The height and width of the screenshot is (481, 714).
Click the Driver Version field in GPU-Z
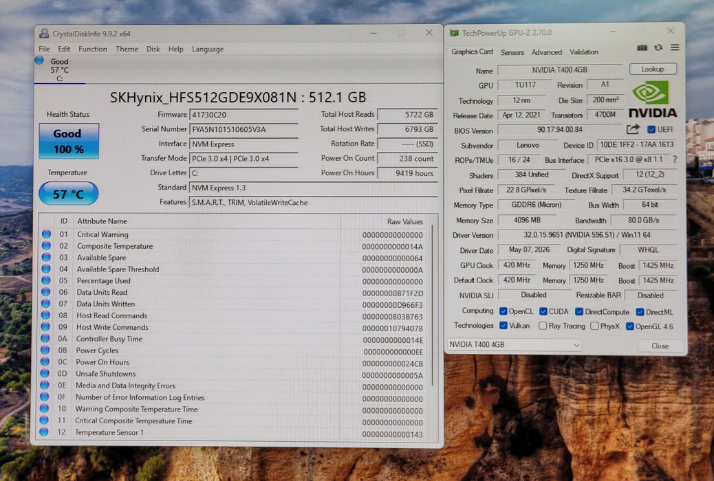coord(587,235)
